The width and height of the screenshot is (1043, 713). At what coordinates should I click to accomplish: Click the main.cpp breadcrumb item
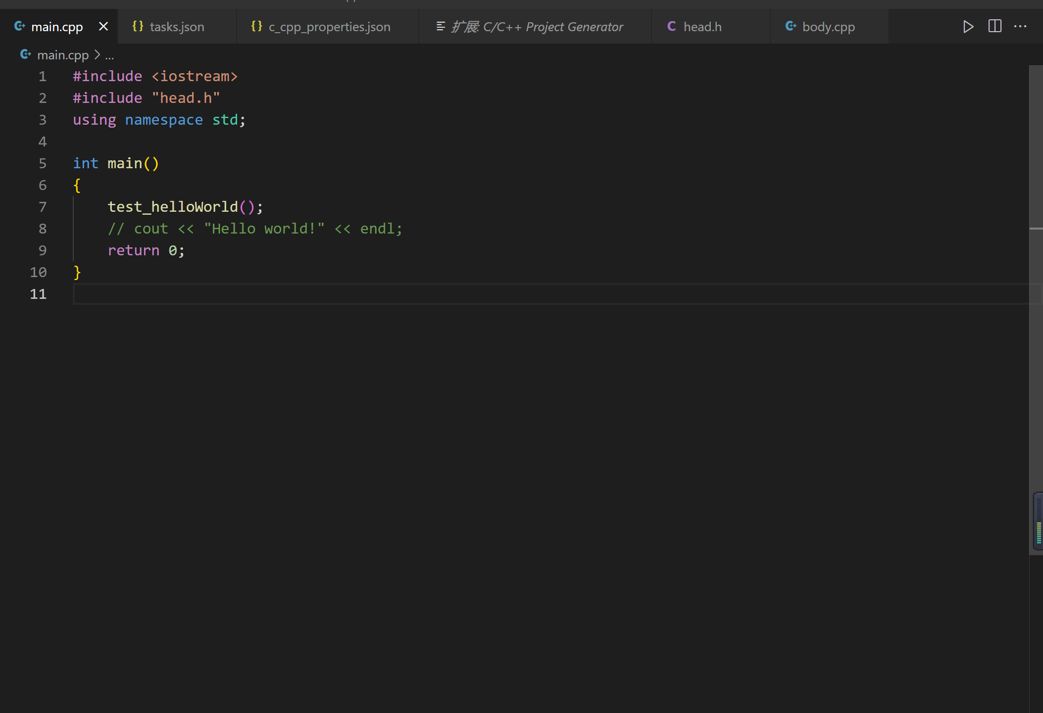[x=63, y=55]
